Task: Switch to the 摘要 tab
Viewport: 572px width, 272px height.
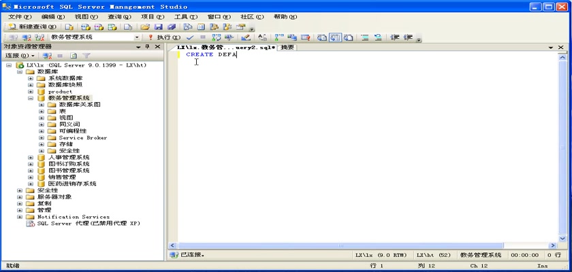Action: click(287, 48)
